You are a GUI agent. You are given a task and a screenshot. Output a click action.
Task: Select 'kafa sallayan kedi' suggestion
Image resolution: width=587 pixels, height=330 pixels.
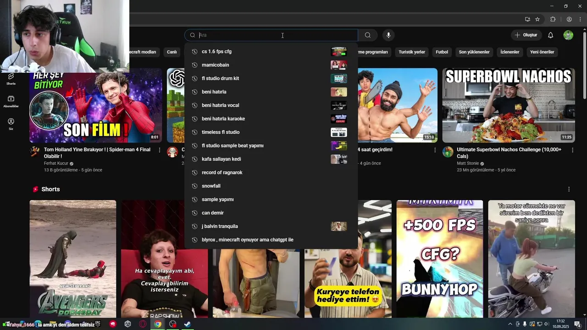click(271, 159)
